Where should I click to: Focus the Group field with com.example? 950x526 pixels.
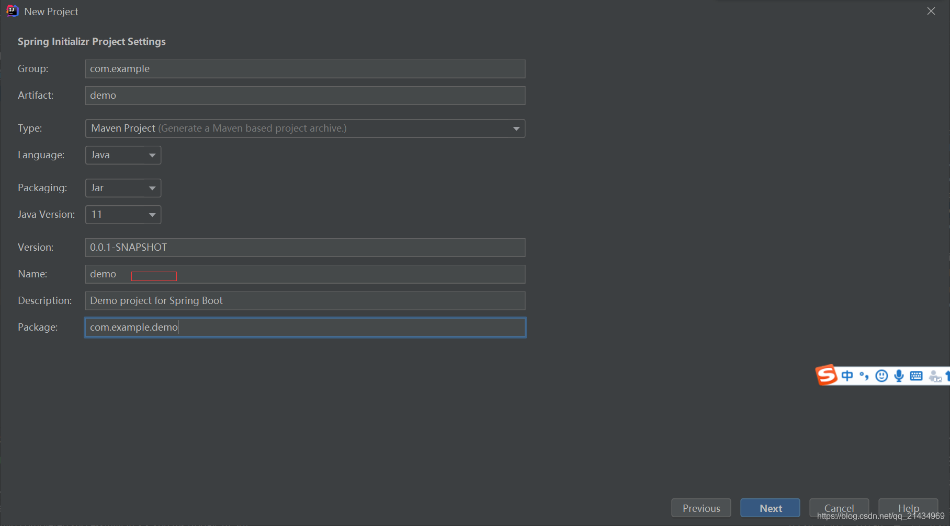305,69
